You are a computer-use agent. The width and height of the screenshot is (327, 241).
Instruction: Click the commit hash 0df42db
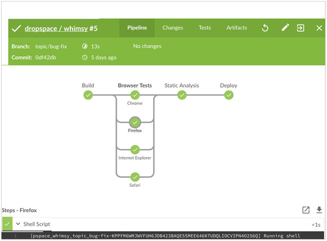click(45, 58)
